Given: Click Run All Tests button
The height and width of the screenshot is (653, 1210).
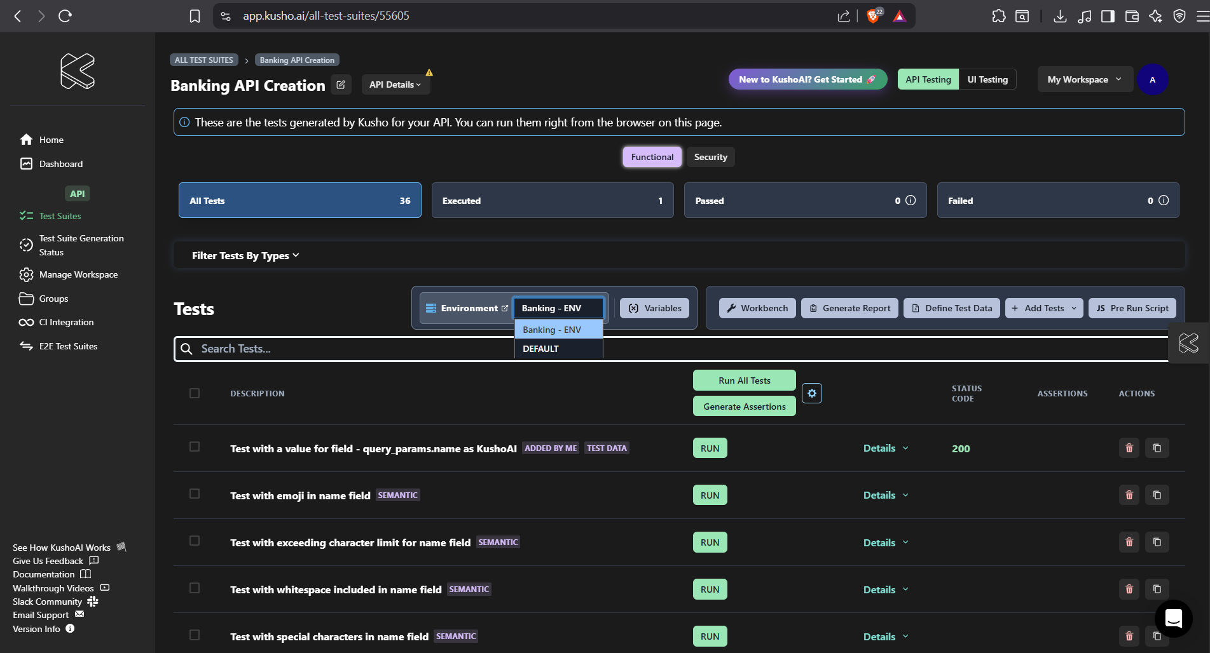Looking at the screenshot, I should 745,380.
